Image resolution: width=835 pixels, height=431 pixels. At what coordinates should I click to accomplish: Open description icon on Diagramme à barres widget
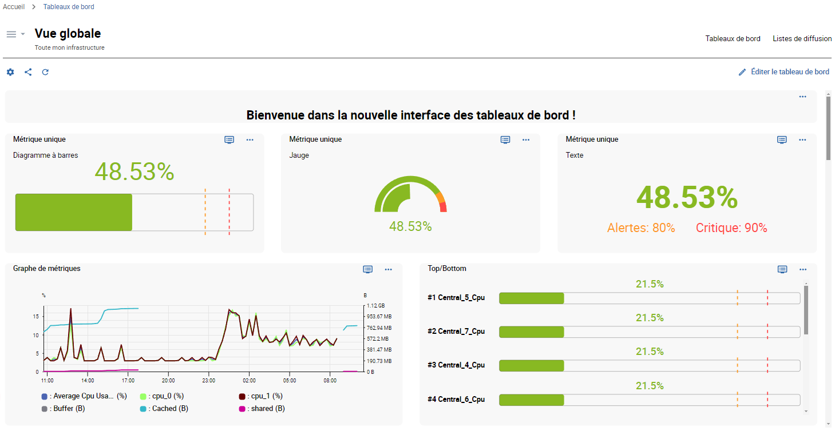click(x=229, y=139)
